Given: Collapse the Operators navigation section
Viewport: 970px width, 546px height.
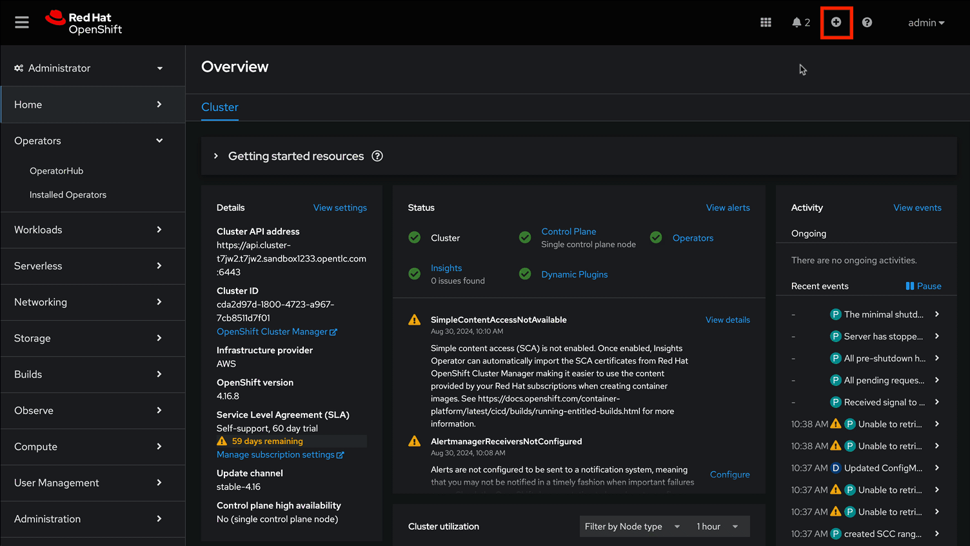Looking at the screenshot, I should [x=93, y=141].
